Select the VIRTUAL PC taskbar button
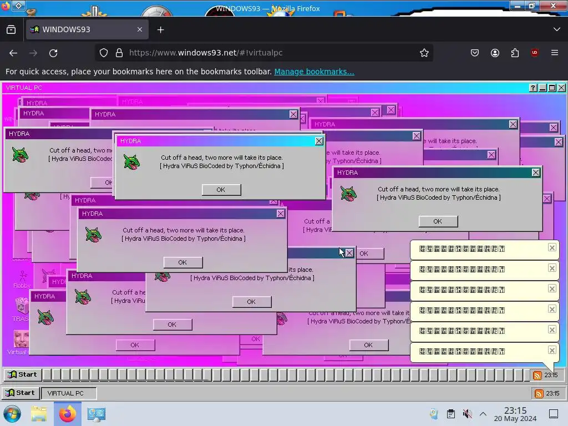 coord(69,393)
